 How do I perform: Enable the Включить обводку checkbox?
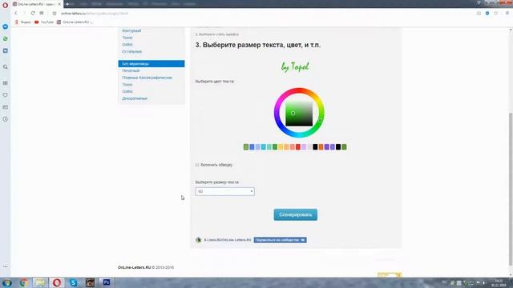(197, 165)
